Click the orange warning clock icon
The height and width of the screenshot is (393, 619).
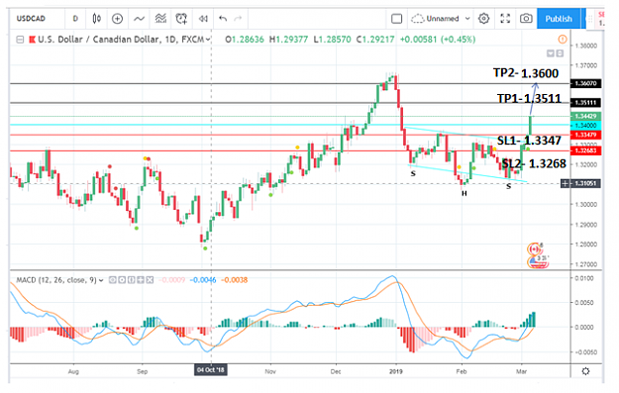(x=563, y=39)
